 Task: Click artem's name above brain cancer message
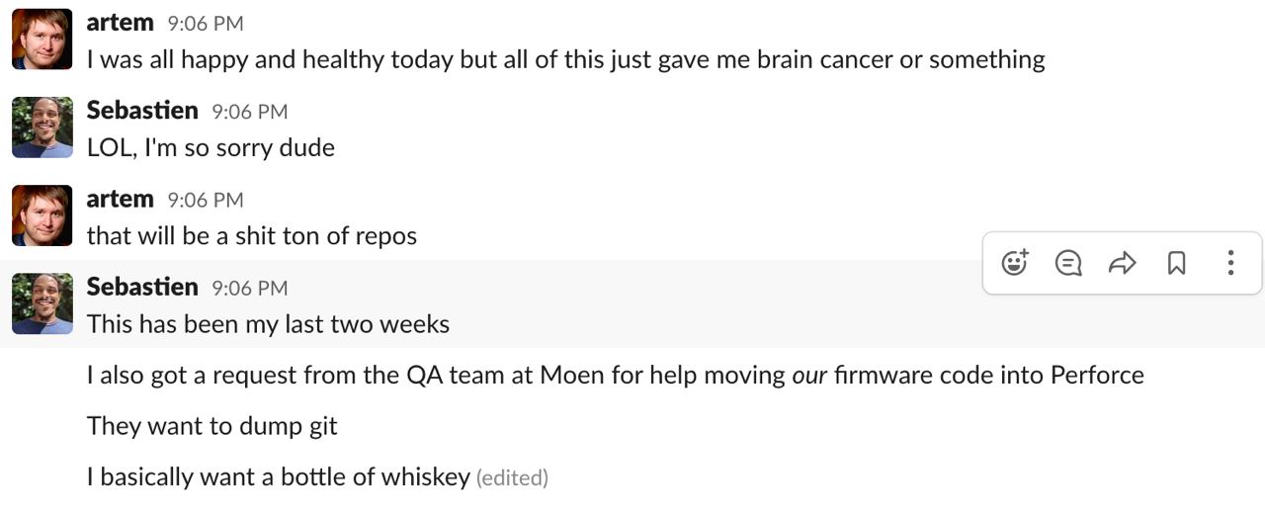point(120,22)
